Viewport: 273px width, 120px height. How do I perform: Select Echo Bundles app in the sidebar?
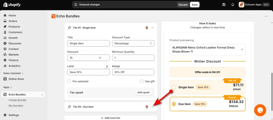(x=23, y=94)
